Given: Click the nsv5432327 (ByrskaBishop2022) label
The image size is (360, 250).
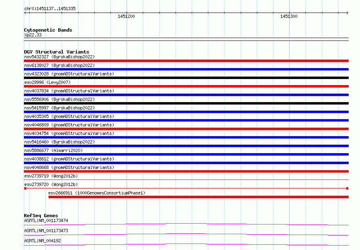Looking at the screenshot, I should pyautogui.click(x=59, y=57).
